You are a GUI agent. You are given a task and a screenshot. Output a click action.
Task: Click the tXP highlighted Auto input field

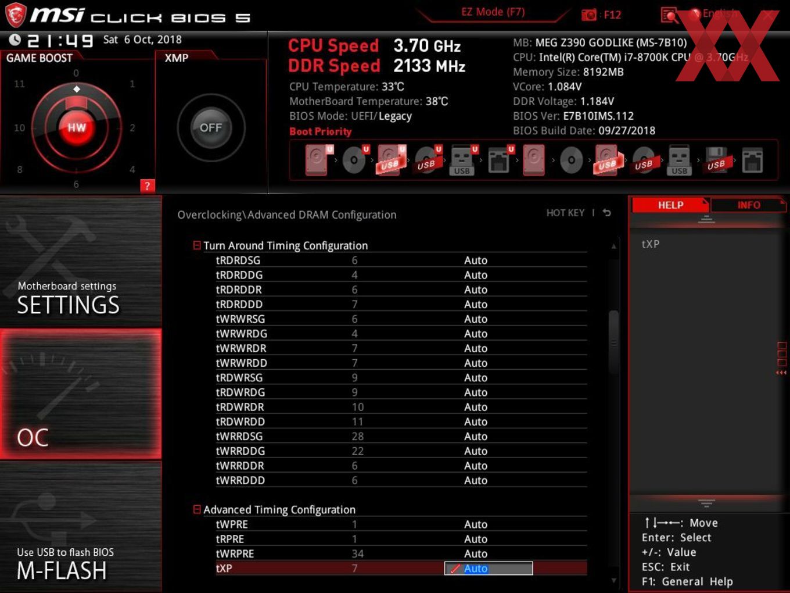point(489,569)
